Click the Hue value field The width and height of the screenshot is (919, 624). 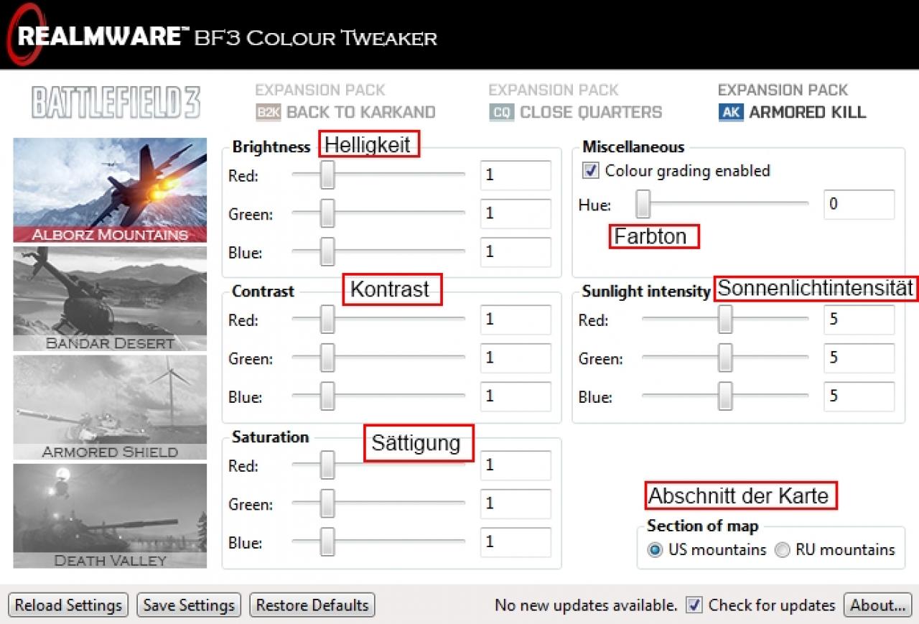(859, 205)
